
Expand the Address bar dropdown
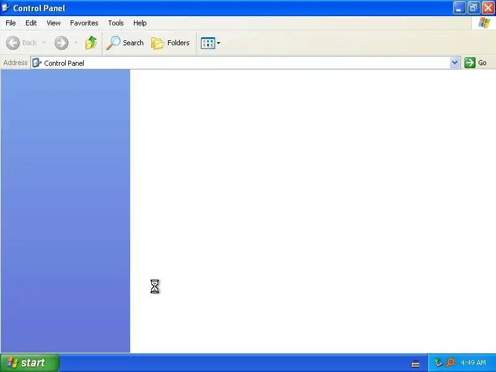(x=455, y=63)
